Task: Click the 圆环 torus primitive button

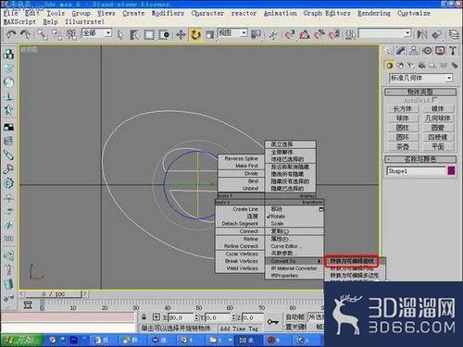Action: point(403,137)
